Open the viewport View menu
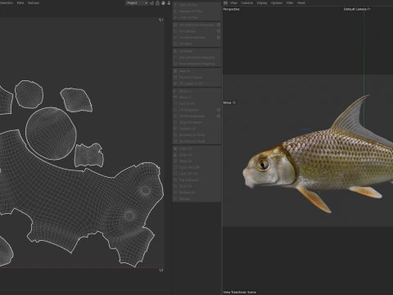 coord(233,3)
